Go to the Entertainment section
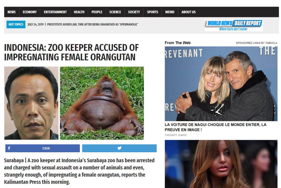 55,12
